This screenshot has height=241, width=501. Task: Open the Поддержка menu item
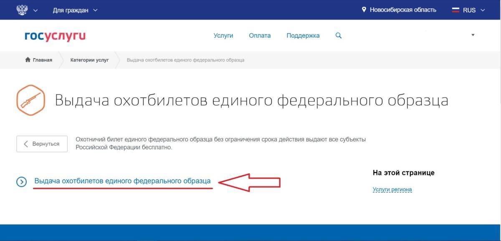(303, 36)
